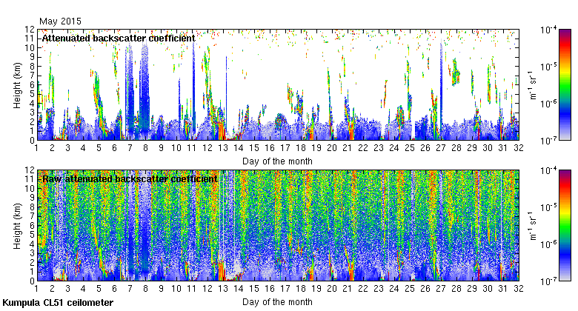
Task: Click the 10⁻⁴ label on lower colorbar
Action: (x=548, y=170)
